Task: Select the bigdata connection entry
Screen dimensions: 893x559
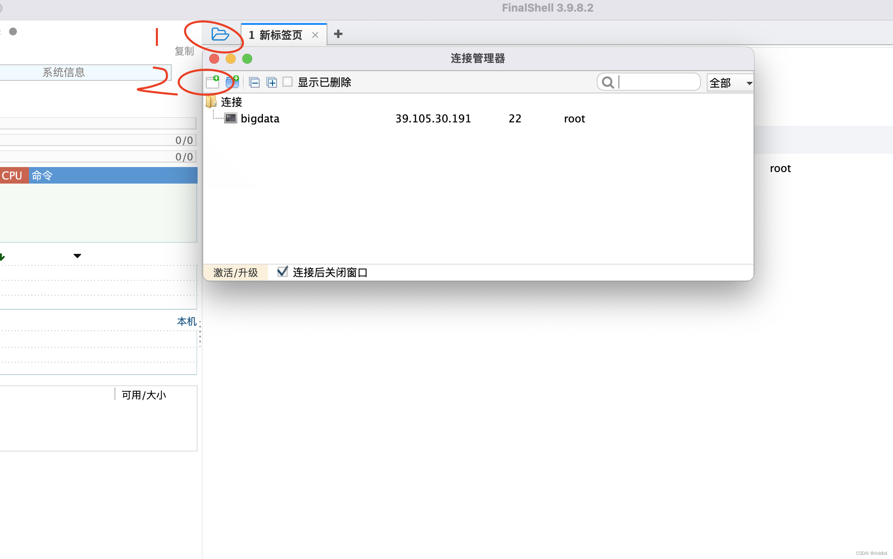Action: point(260,119)
